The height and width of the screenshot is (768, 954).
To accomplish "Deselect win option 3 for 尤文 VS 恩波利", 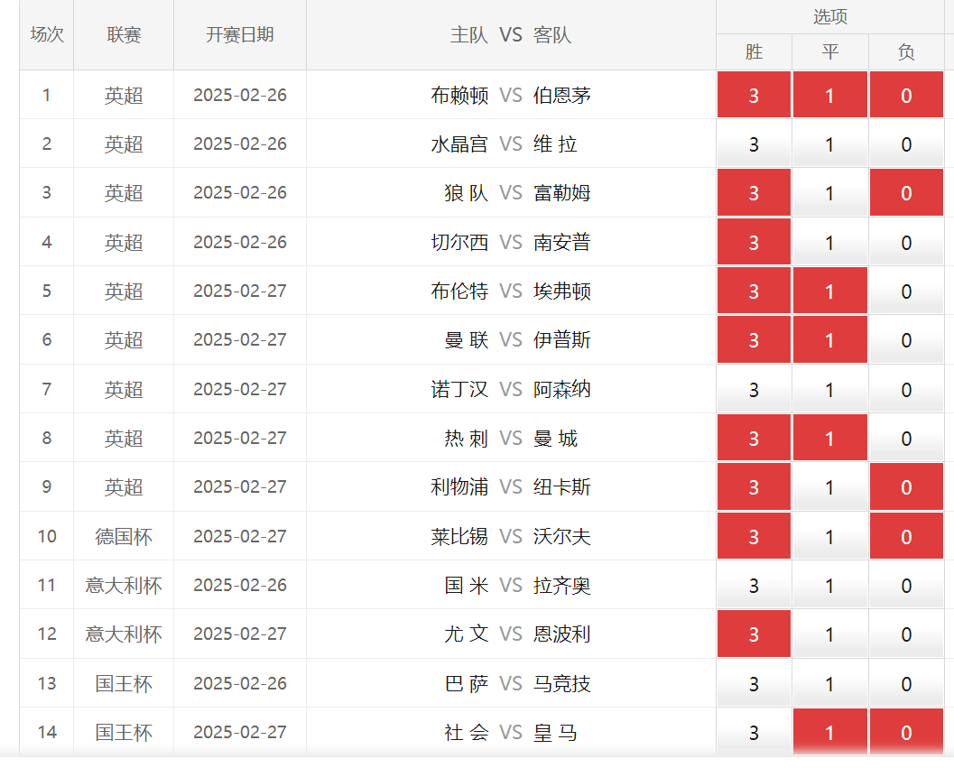I will coord(754,634).
